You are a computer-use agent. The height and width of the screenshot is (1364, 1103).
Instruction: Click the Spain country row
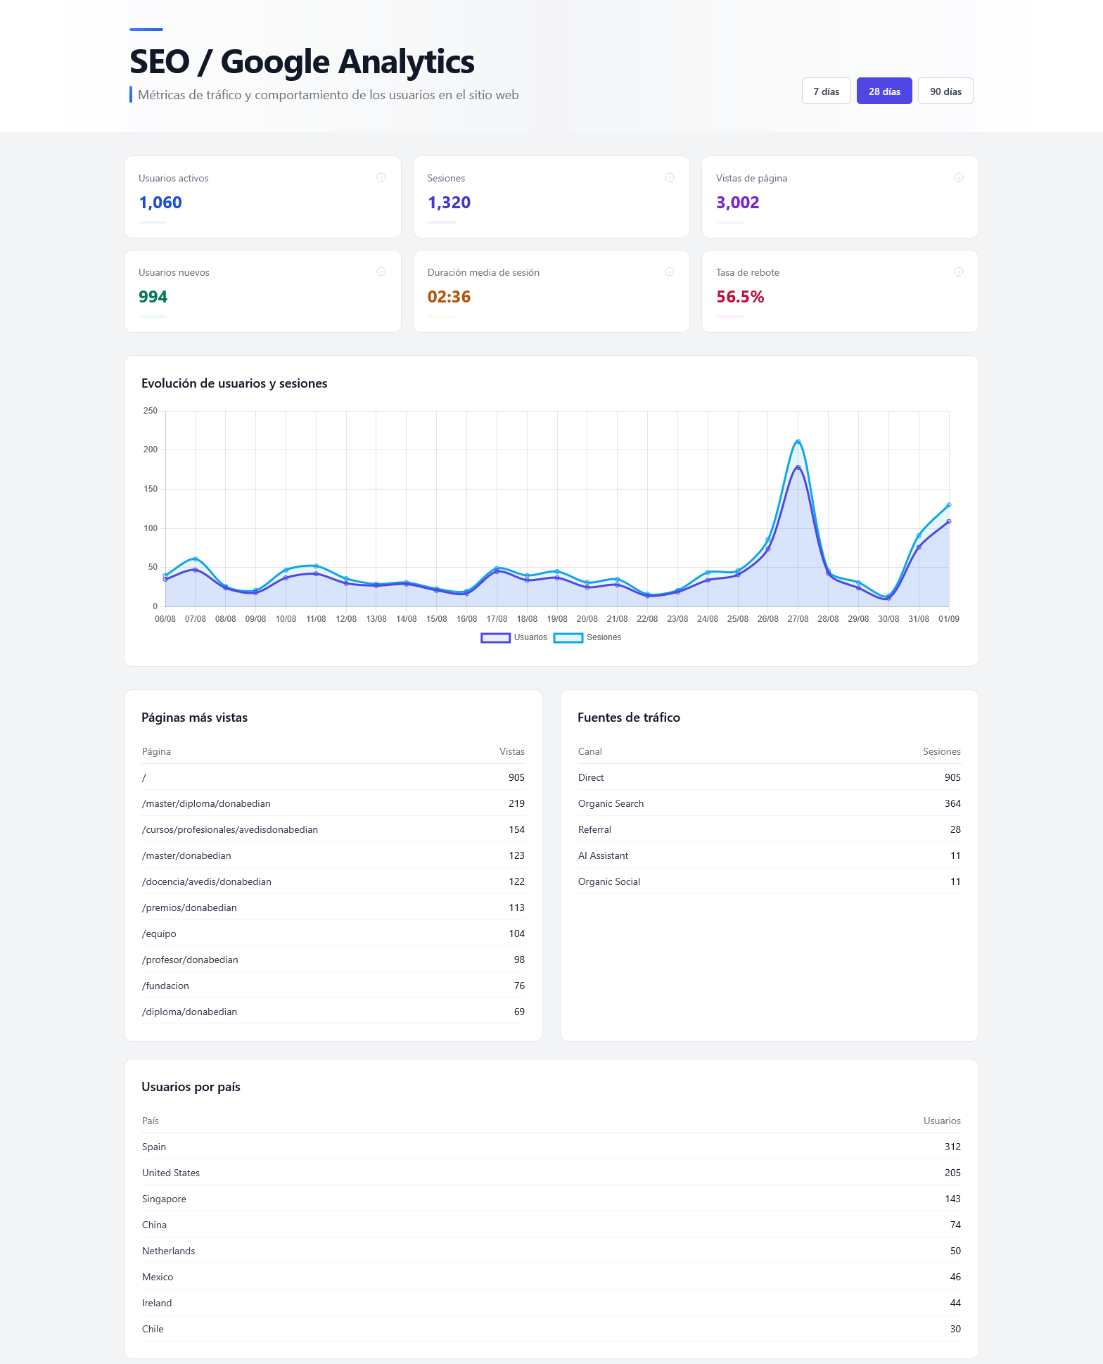(551, 1147)
